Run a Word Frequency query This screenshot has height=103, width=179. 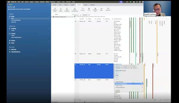67,10
